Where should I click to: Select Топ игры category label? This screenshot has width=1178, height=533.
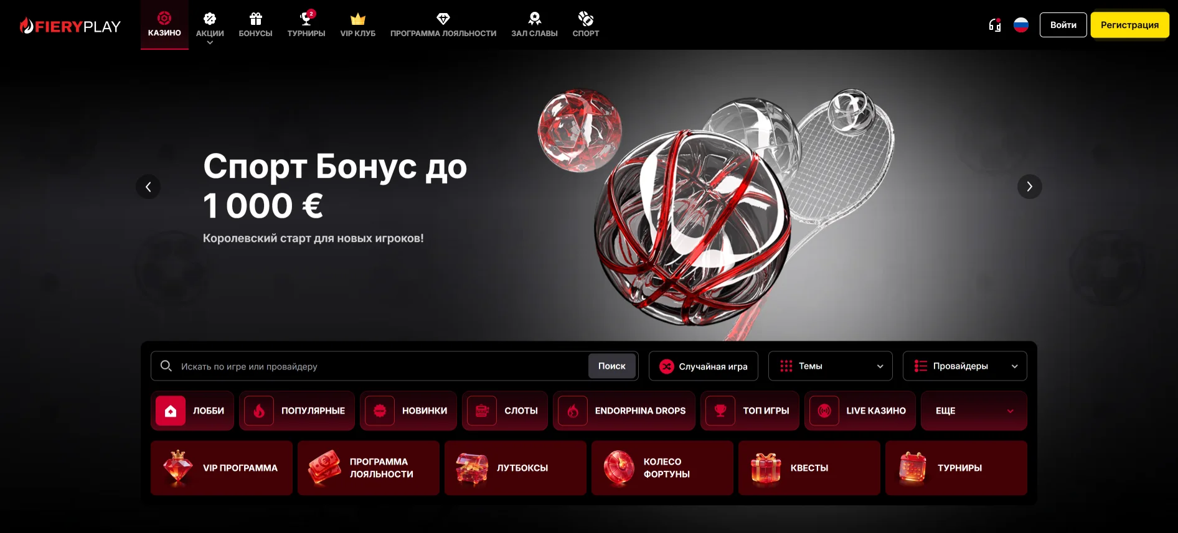tap(766, 411)
